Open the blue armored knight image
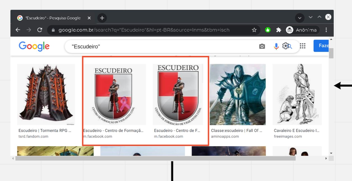The image size is (352, 181). [x=238, y=94]
